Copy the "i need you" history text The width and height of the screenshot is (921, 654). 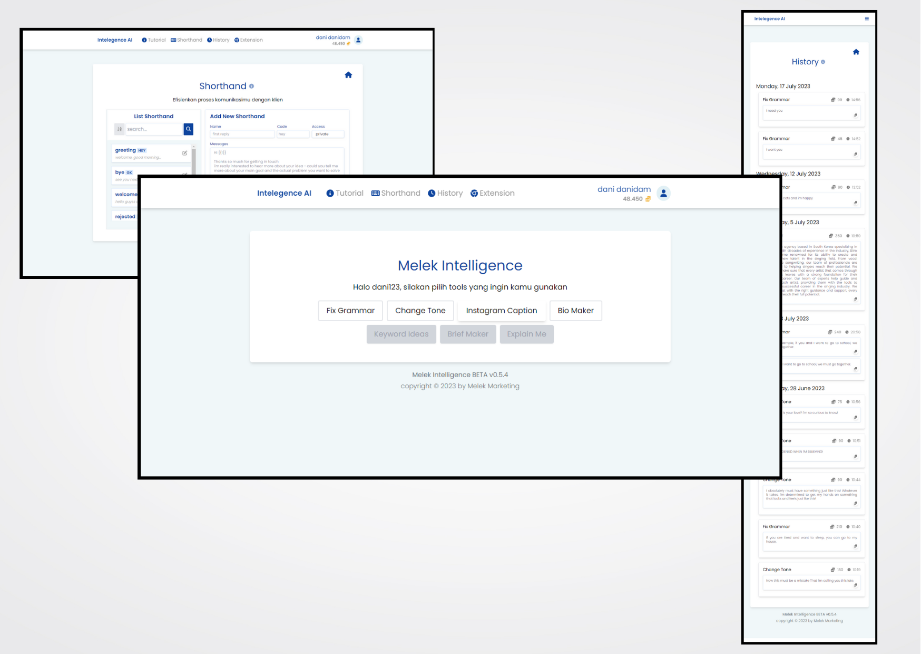tap(855, 115)
